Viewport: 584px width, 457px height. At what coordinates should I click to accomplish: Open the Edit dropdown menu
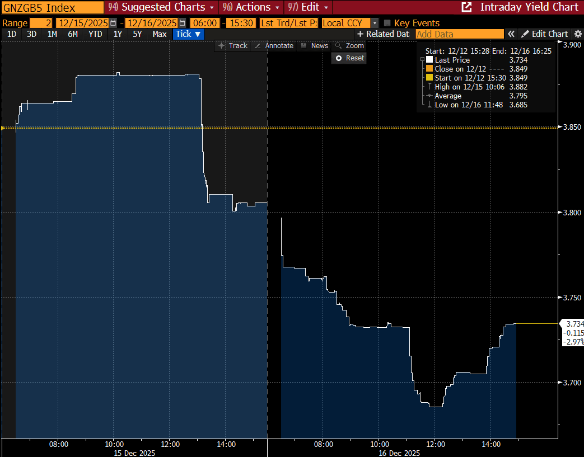coord(307,7)
